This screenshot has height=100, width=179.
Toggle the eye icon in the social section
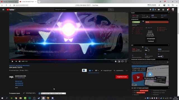tap(143, 21)
